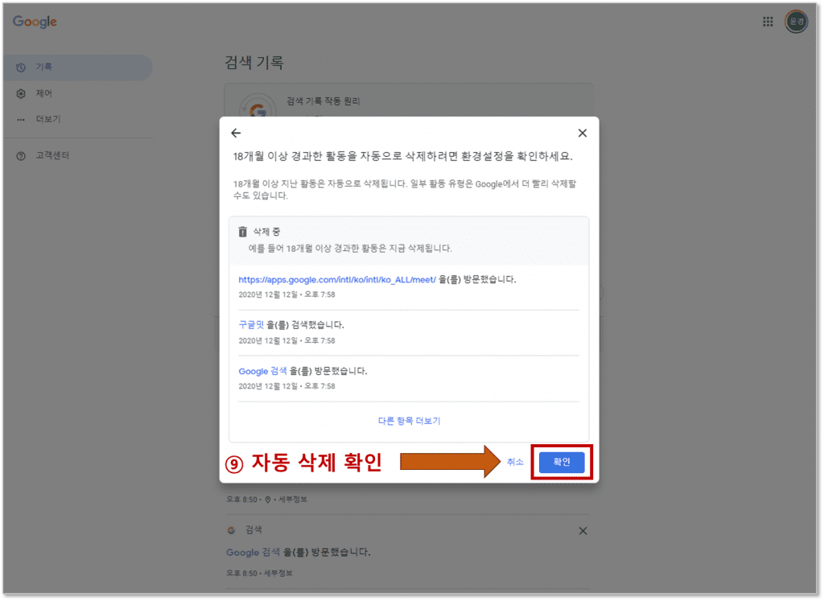The image size is (824, 601).
Task: Open background Google 검색 visited link
Action: pyautogui.click(x=253, y=553)
